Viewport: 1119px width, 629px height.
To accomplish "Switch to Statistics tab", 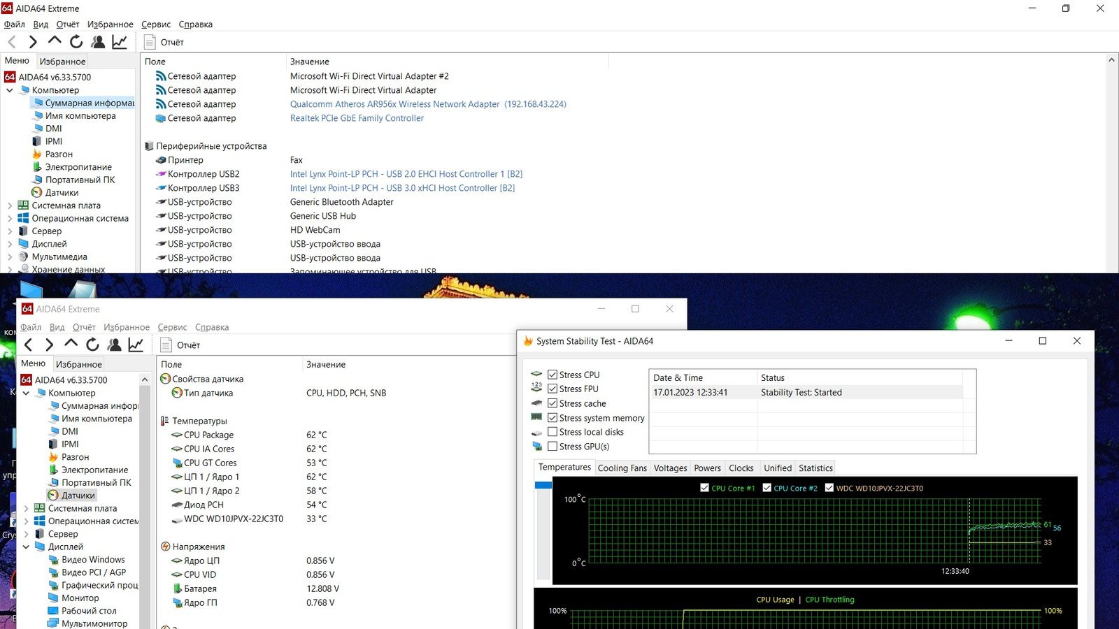I will (815, 468).
